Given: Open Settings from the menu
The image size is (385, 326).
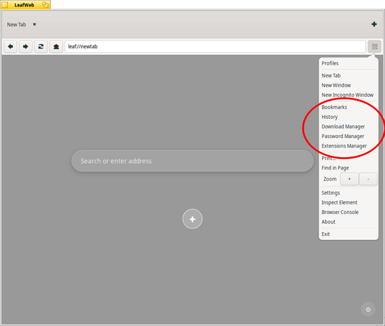Looking at the screenshot, I should (x=348, y=193).
